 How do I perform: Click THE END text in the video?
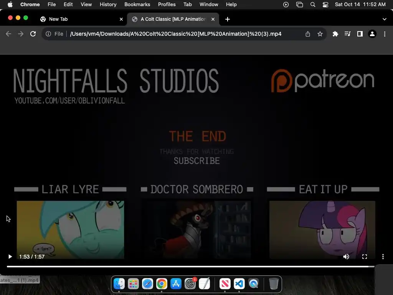[198, 136]
